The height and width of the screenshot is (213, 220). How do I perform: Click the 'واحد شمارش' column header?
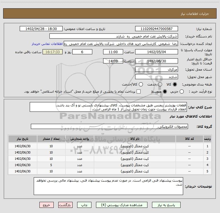click(x=79, y=139)
